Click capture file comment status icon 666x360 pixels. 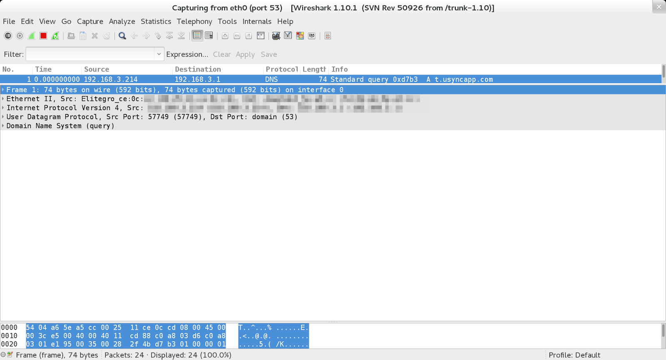[x=10, y=355]
